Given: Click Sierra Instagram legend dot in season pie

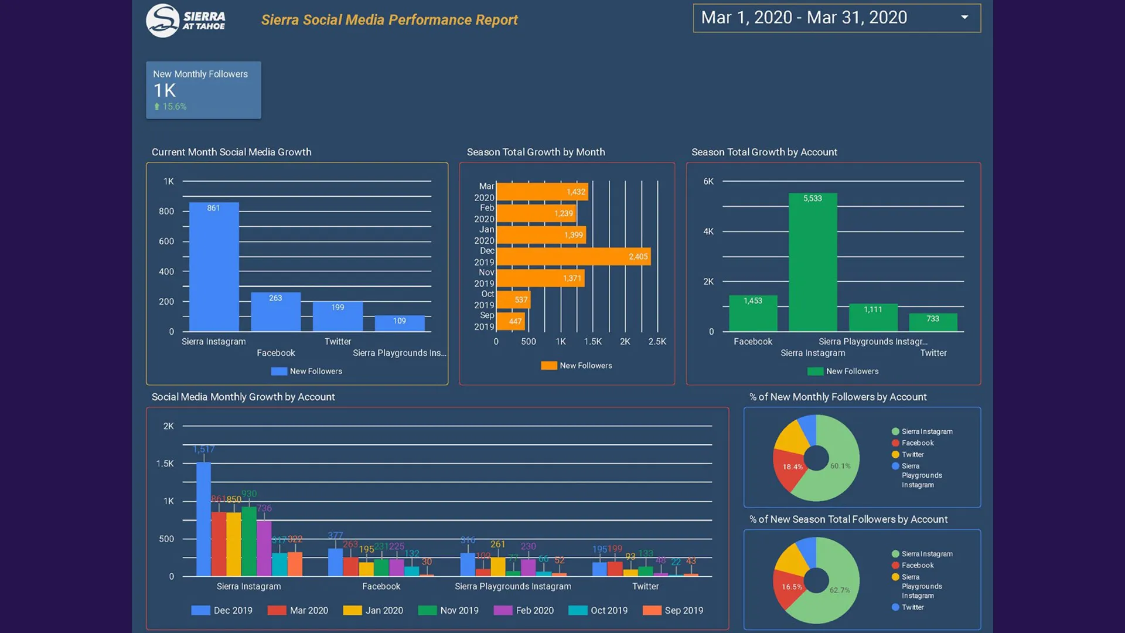Looking at the screenshot, I should coord(895,554).
